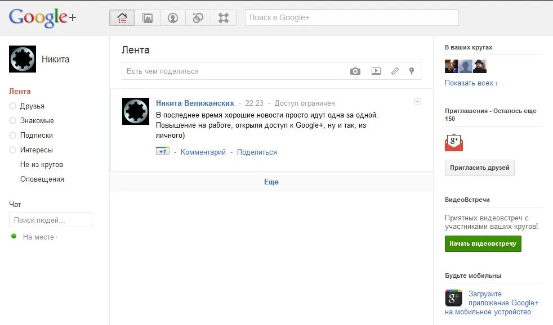Screen dimensions: 553x325
Task: Open the second circle member silhouette photo
Action: (466, 66)
